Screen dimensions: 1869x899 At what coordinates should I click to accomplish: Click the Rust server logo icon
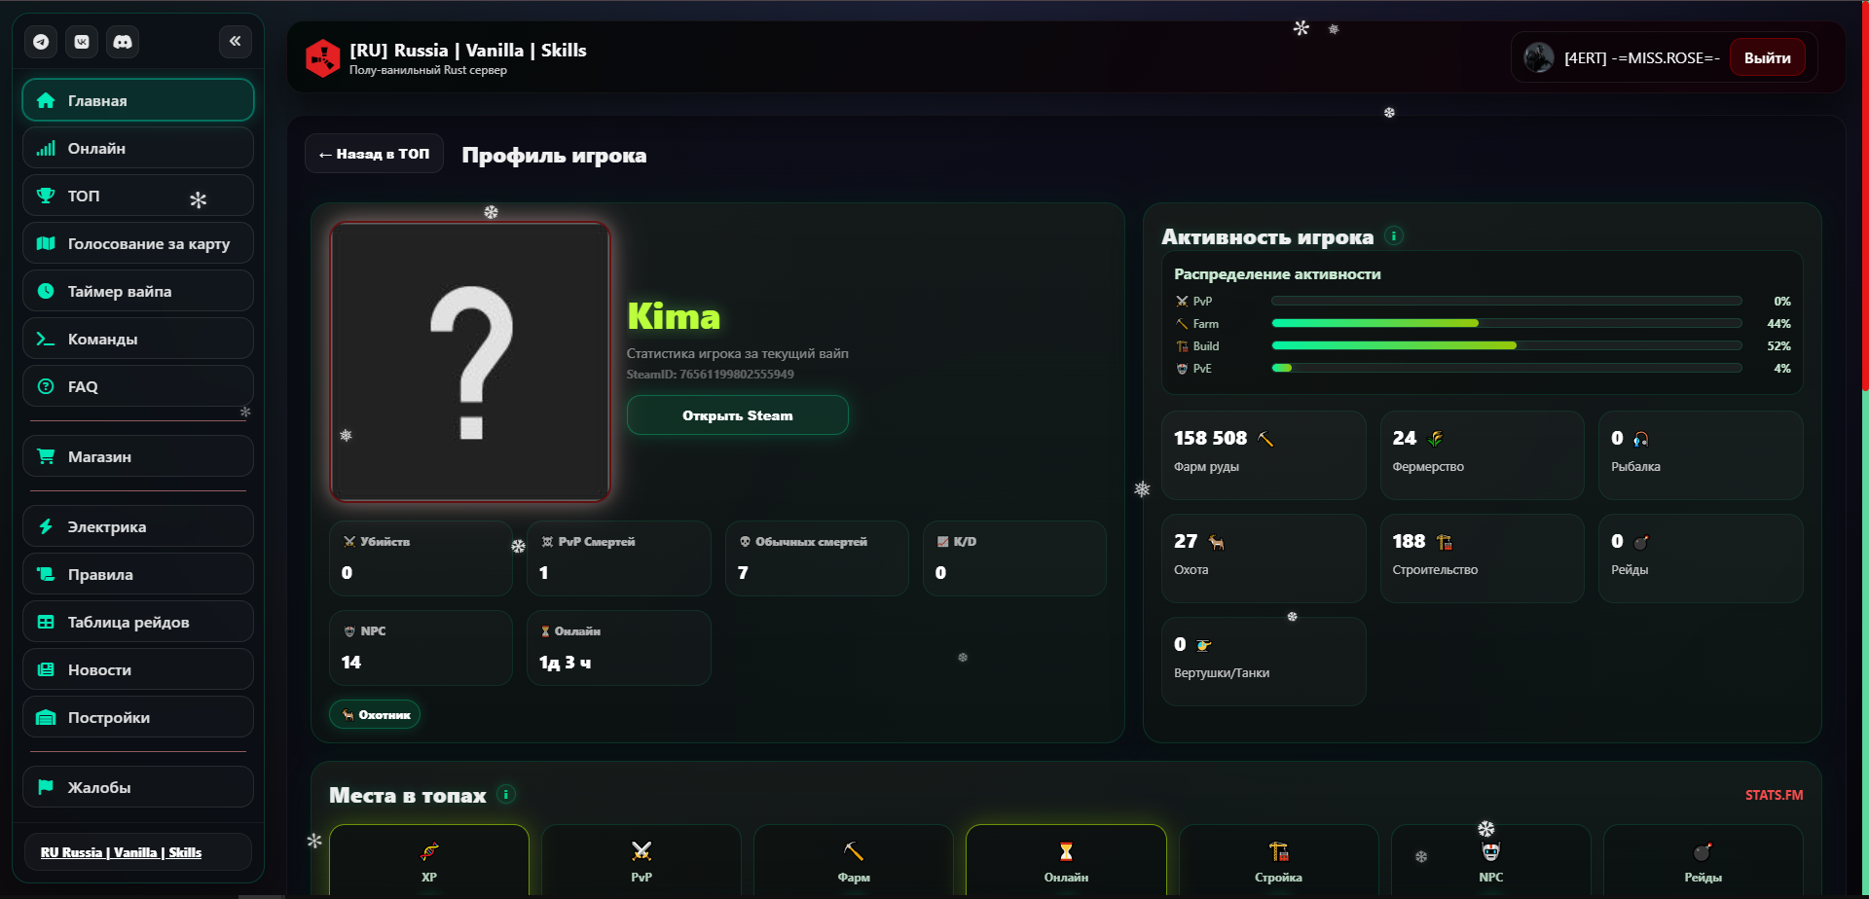point(322,58)
